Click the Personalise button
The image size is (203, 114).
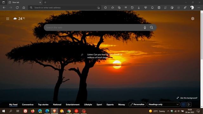pyautogui.click(x=137, y=104)
